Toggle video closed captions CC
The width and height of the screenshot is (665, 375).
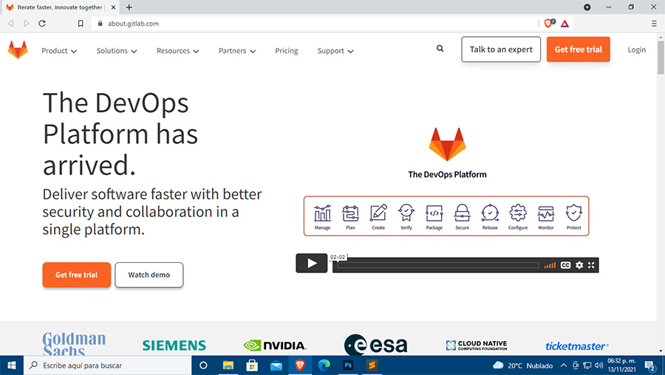pos(565,265)
